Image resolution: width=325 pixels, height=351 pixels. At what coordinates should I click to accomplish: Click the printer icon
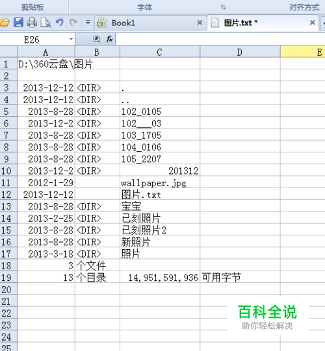pos(32,23)
